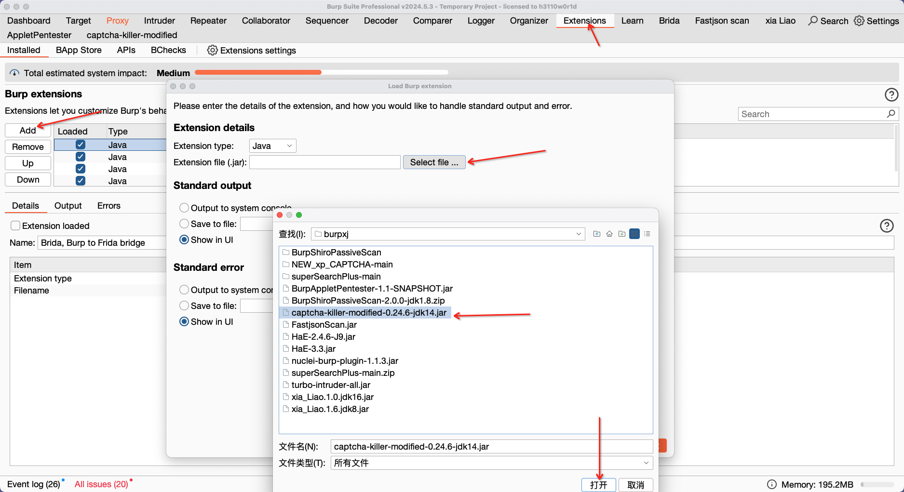Viewport: 904px width, 492px height.
Task: Open Event log (26) in status bar
Action: (x=34, y=484)
